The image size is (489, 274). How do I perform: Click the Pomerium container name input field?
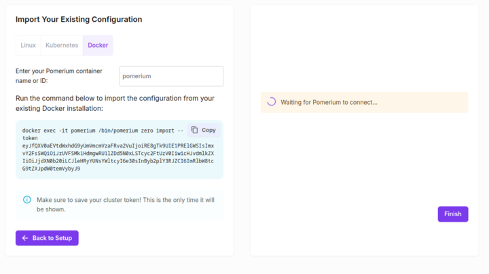[171, 76]
